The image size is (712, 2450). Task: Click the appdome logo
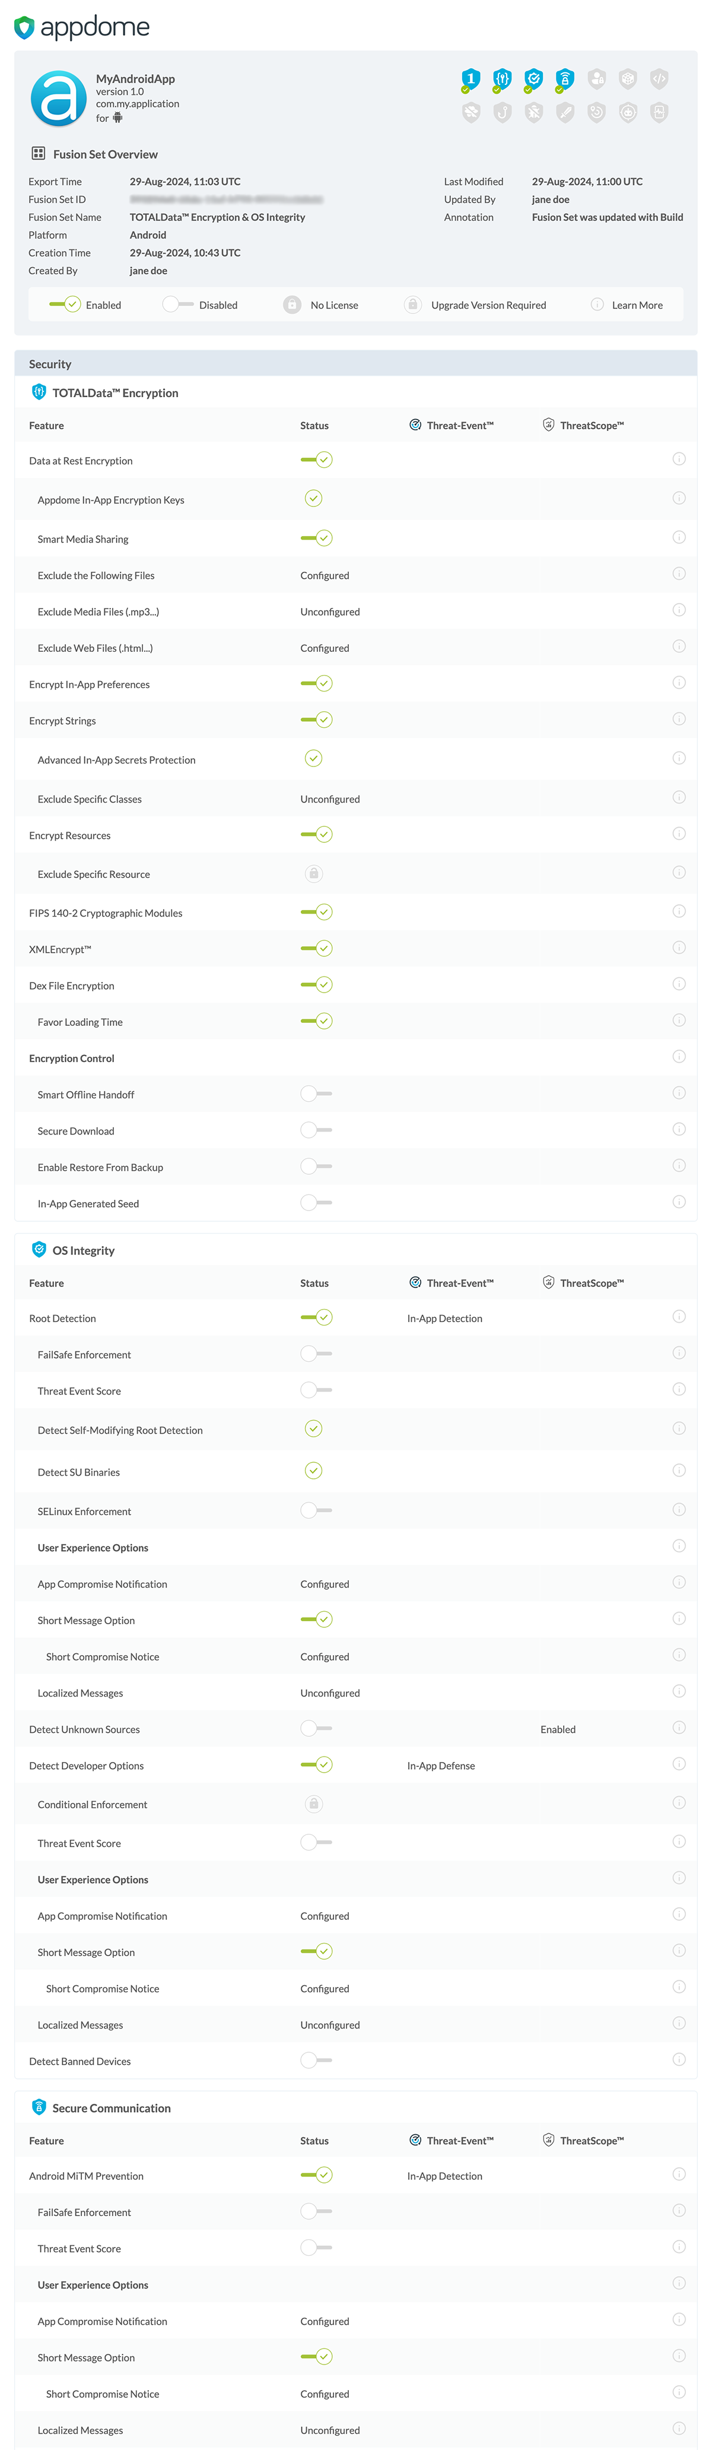[82, 27]
